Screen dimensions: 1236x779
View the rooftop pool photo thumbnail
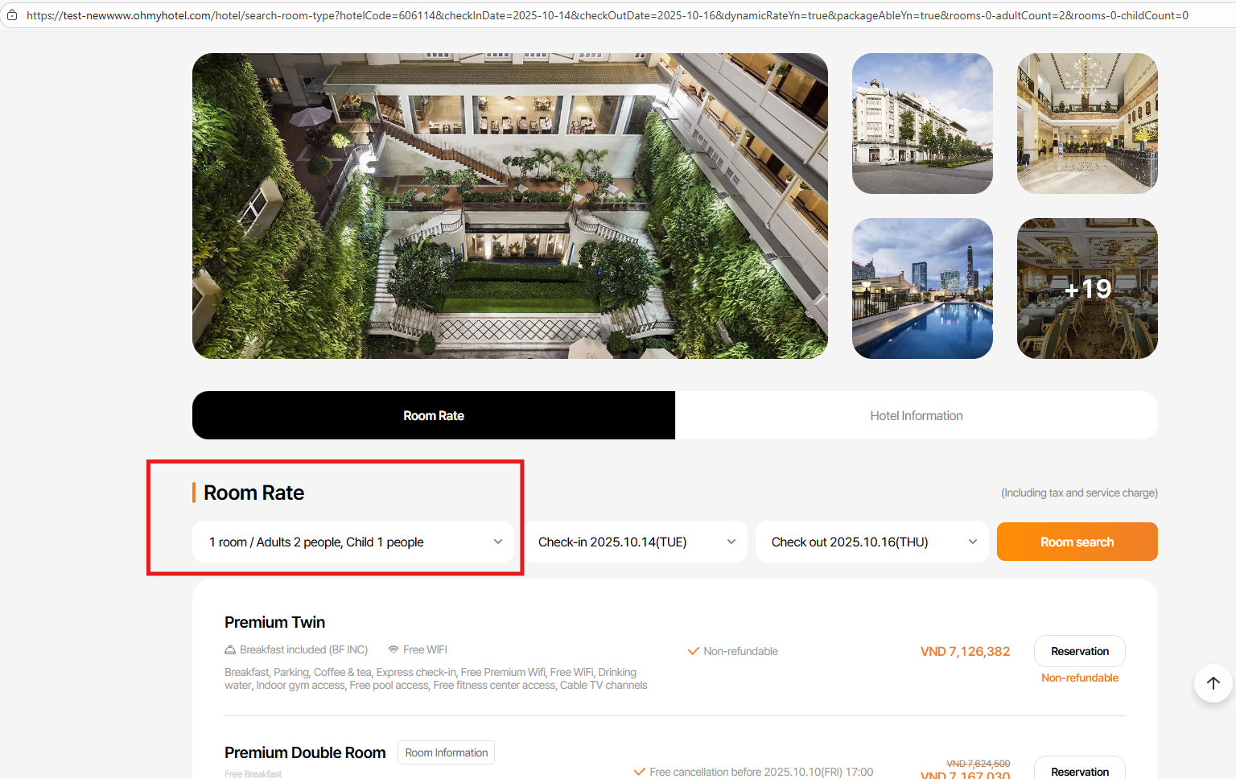(x=922, y=288)
